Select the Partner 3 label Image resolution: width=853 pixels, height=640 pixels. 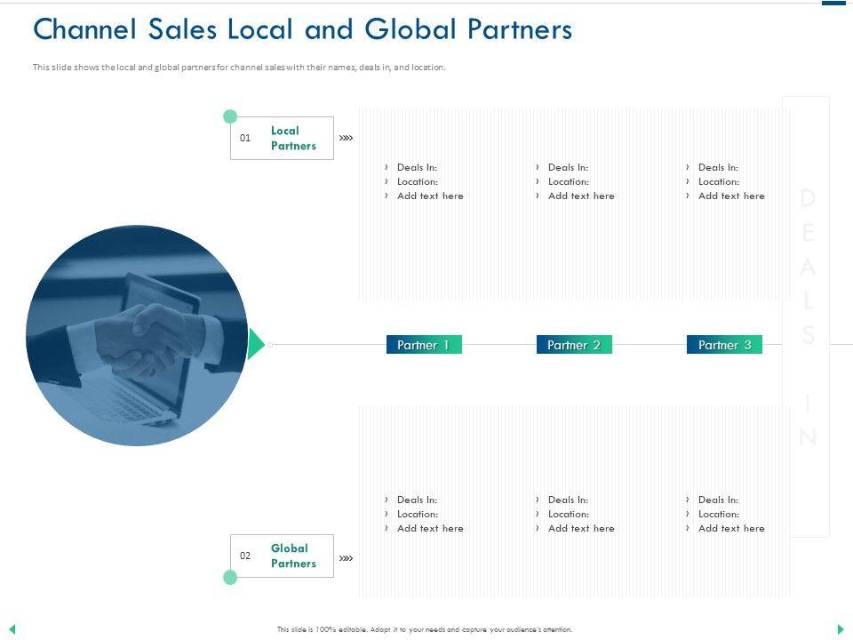point(724,345)
